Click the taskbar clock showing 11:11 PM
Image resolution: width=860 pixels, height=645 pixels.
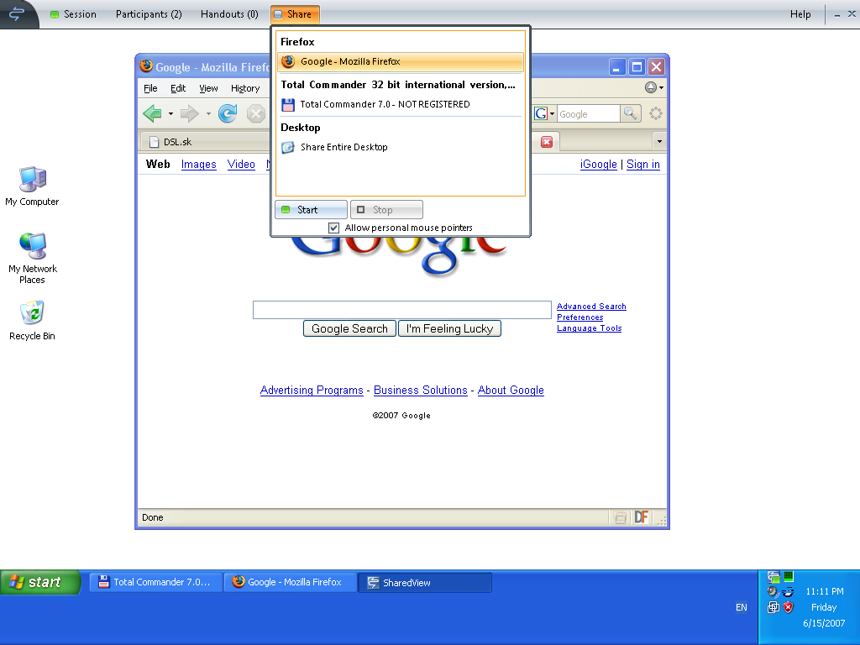825,591
